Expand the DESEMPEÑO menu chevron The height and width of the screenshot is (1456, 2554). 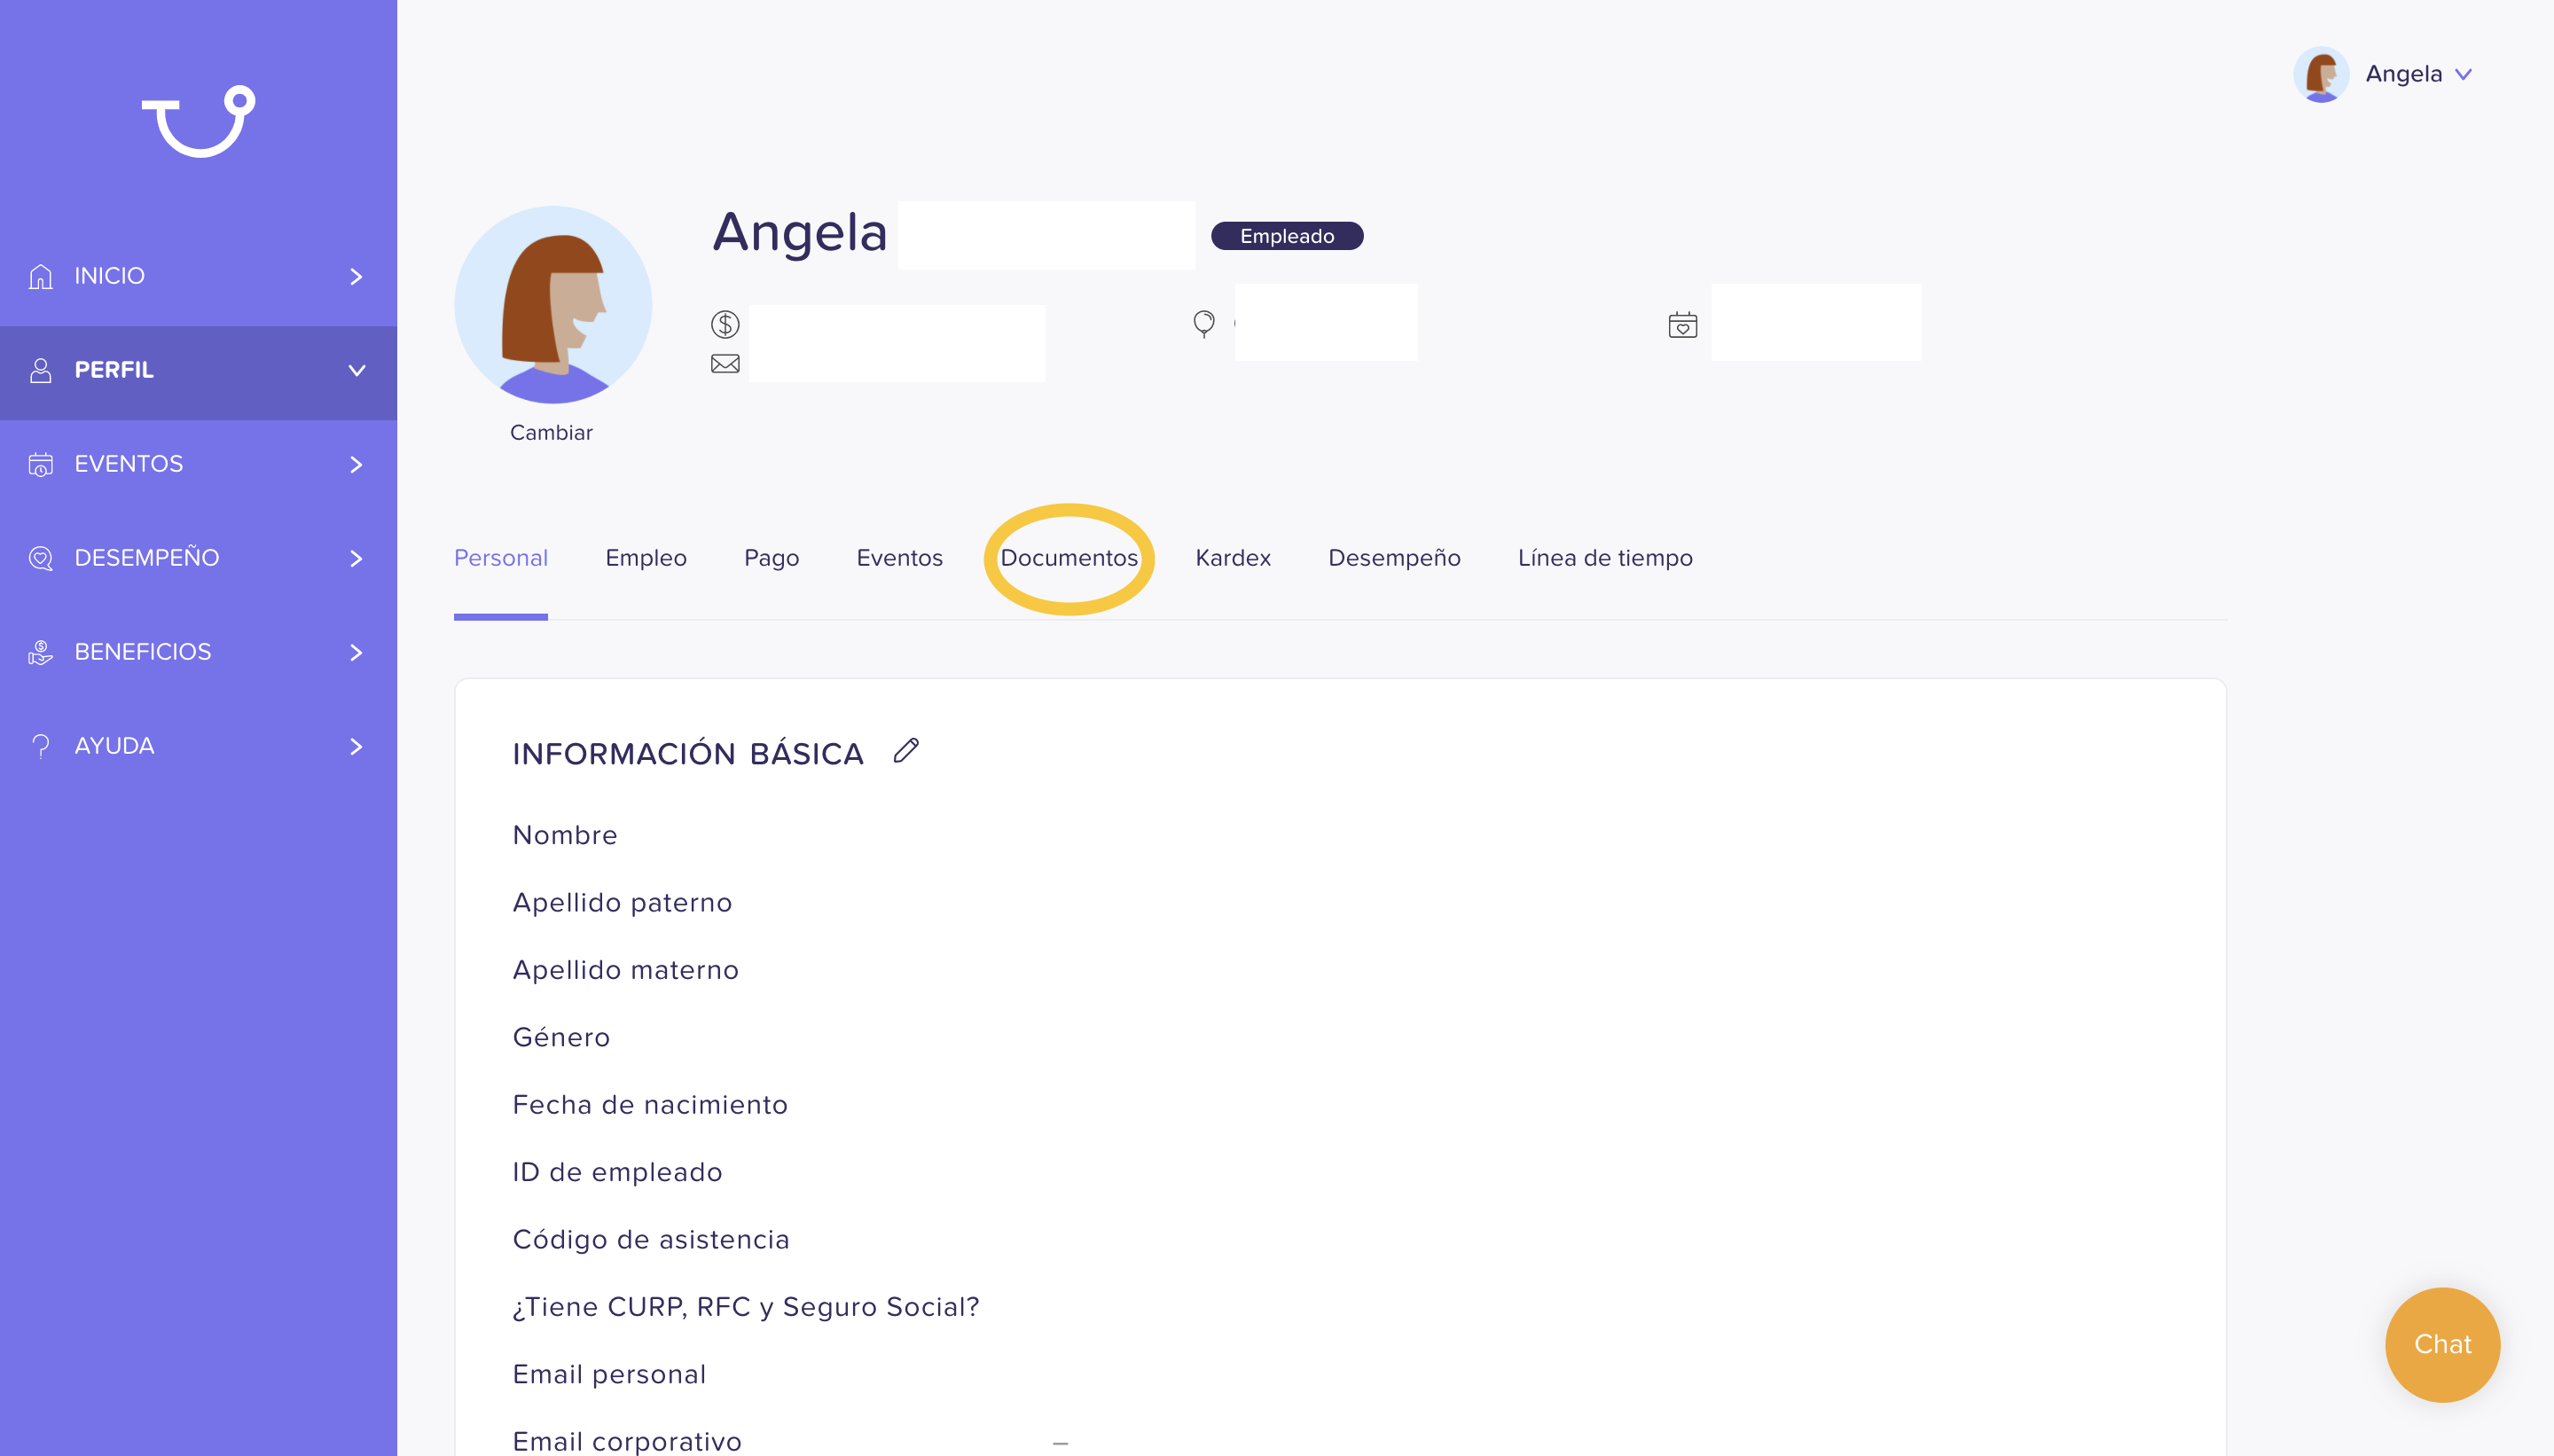[356, 558]
